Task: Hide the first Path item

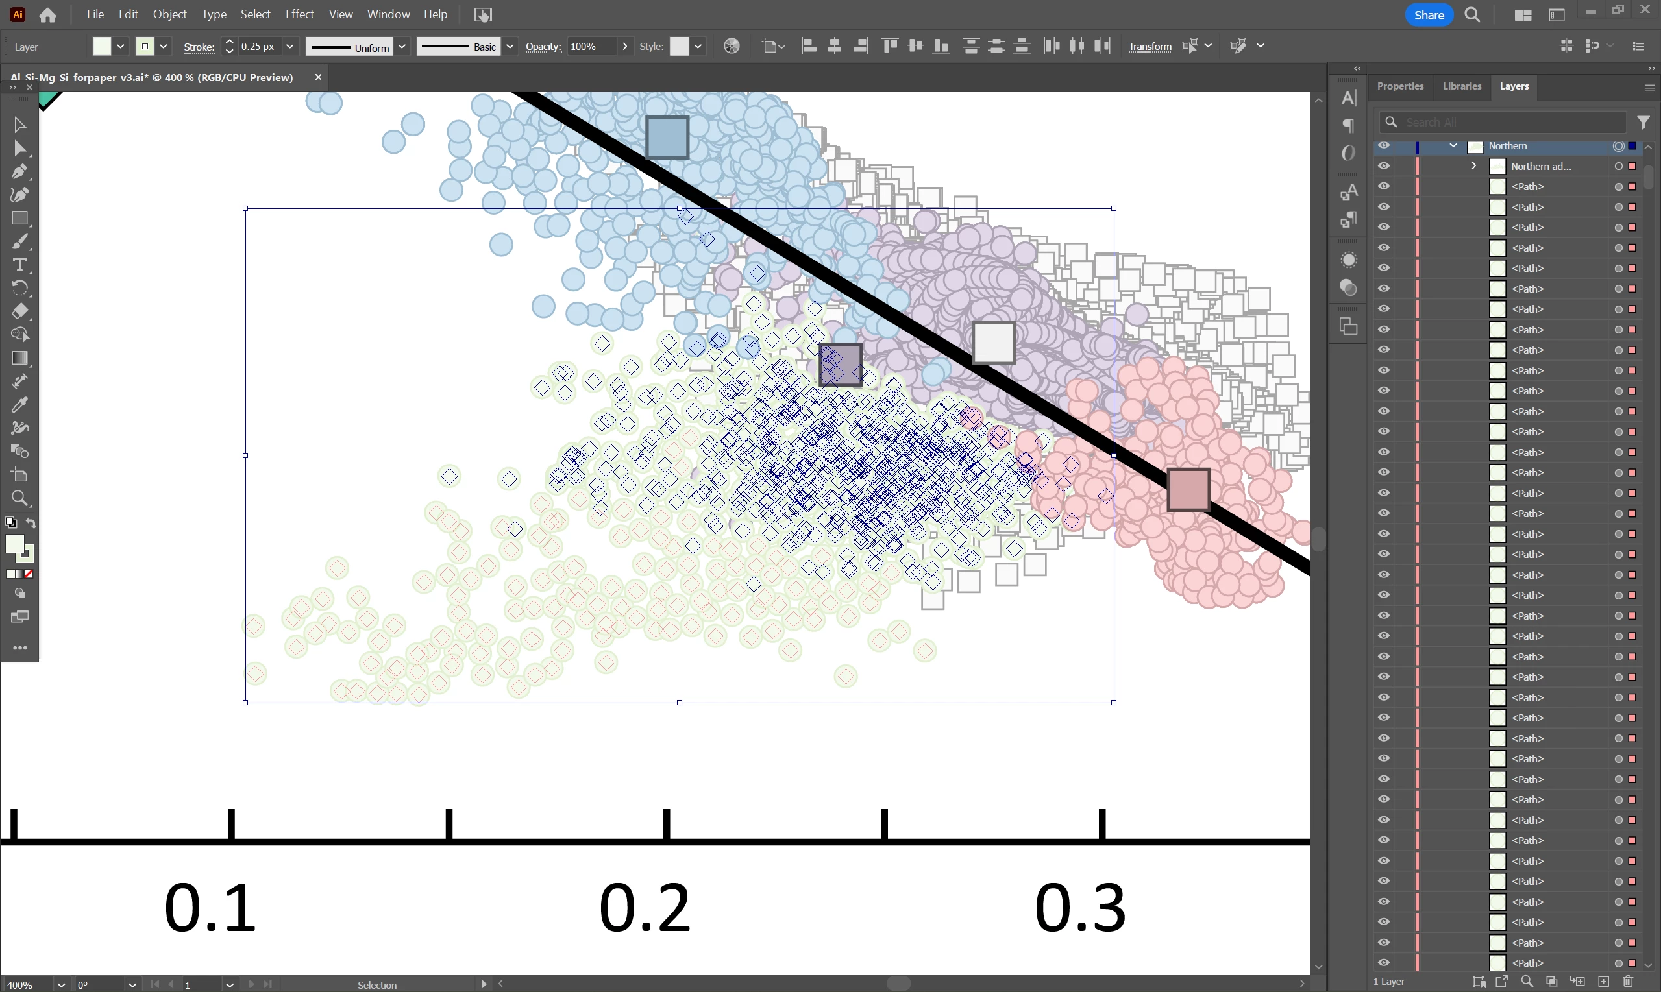Action: point(1383,186)
